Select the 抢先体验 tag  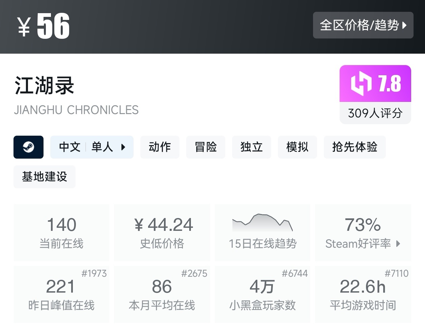355,147
